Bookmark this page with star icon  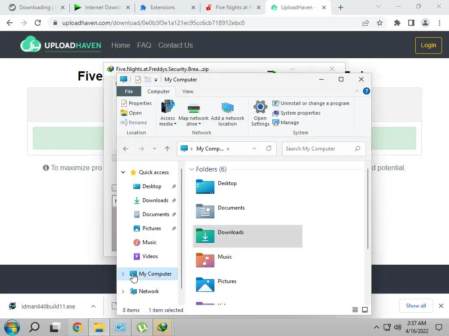point(380,23)
